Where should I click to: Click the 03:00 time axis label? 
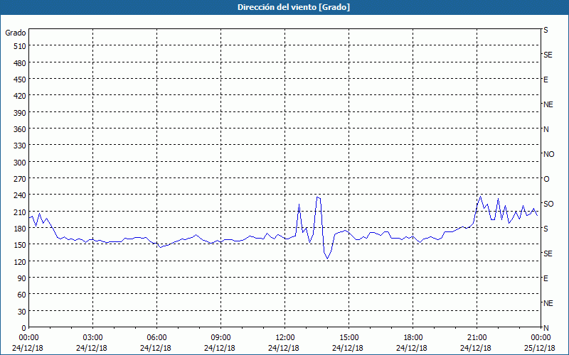(93, 338)
